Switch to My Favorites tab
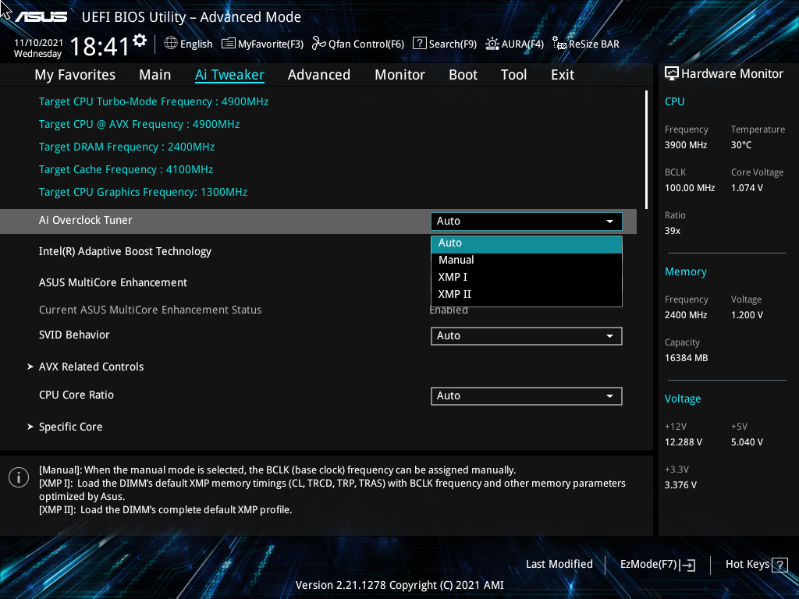The image size is (799, 599). [75, 75]
